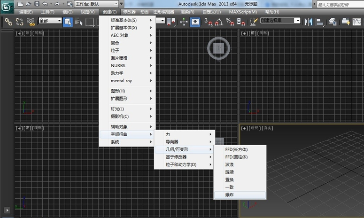
Task: Open Edit Named Selection Sets icon
Action: tap(254, 22)
